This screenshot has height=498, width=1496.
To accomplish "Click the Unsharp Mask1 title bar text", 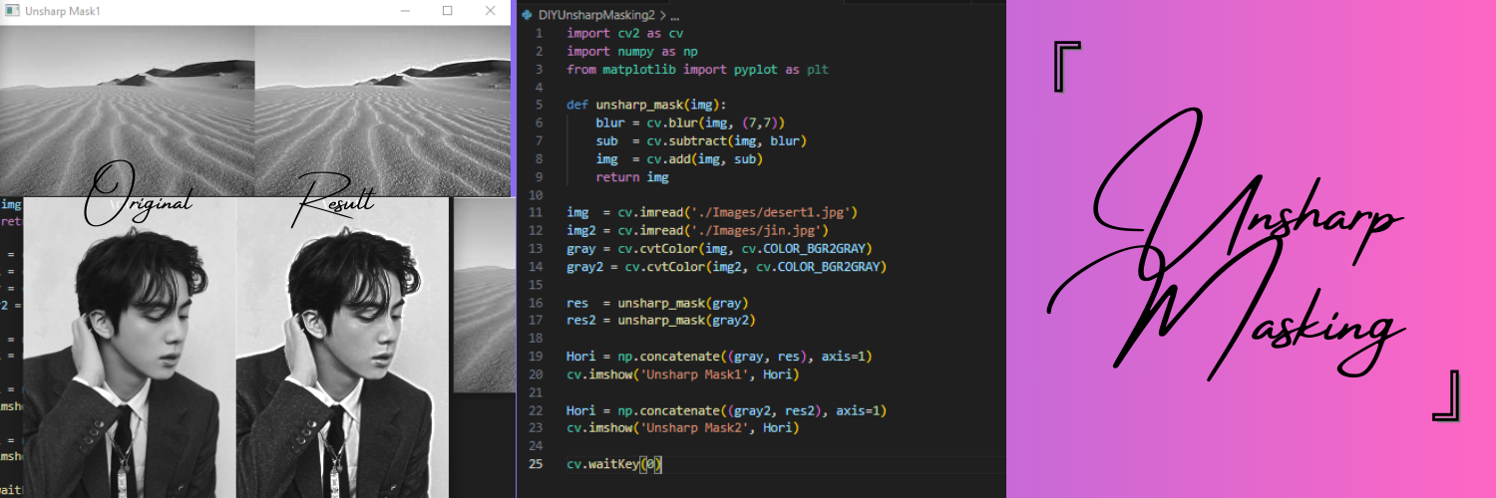I will 62,11.
